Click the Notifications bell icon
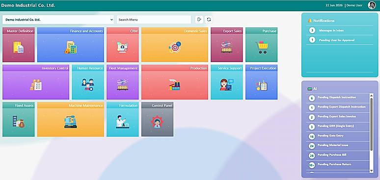 (x=310, y=21)
